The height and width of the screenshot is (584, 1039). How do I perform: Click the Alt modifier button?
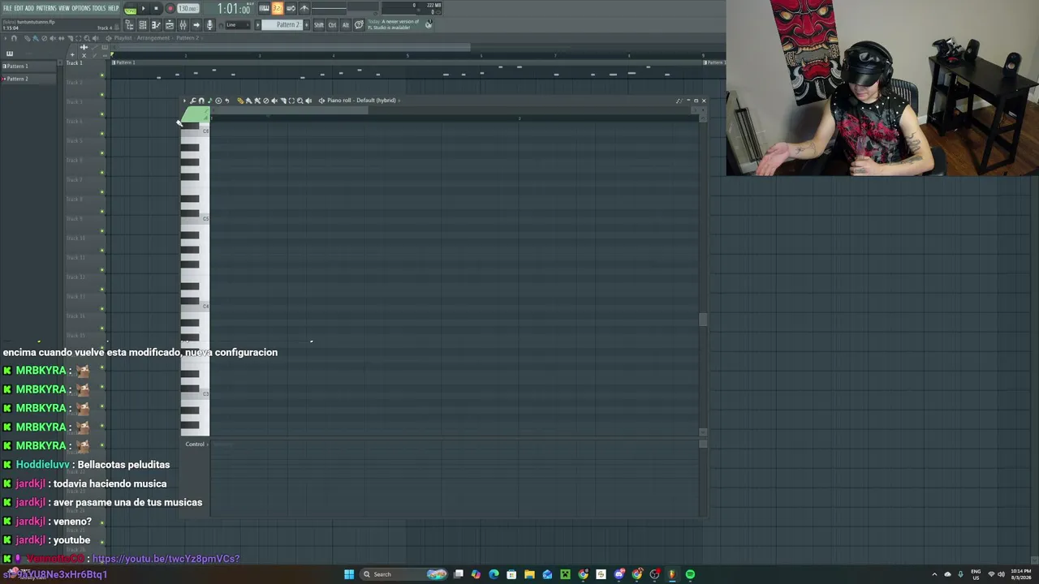pyautogui.click(x=345, y=25)
